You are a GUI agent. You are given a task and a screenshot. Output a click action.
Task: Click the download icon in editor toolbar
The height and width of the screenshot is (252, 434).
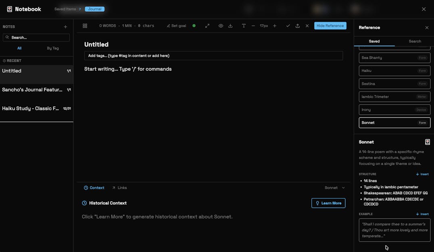(x=230, y=26)
